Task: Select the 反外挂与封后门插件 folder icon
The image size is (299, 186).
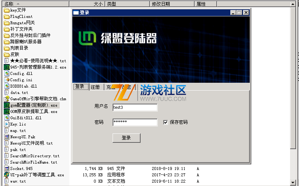Action: coord(7,35)
